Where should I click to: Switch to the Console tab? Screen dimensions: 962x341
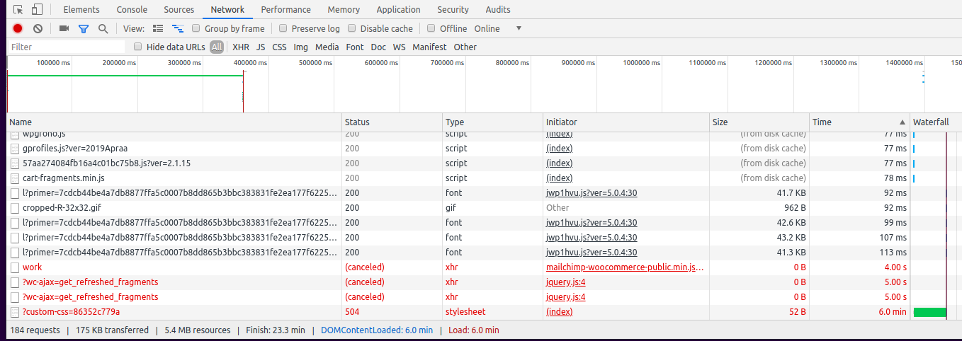click(132, 10)
